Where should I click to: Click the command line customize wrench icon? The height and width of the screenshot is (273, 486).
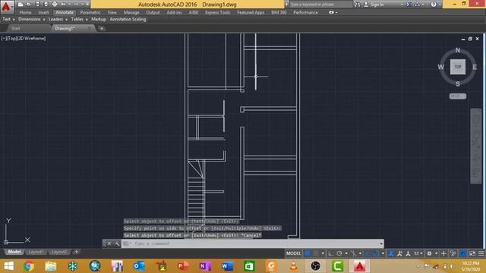tap(117, 243)
